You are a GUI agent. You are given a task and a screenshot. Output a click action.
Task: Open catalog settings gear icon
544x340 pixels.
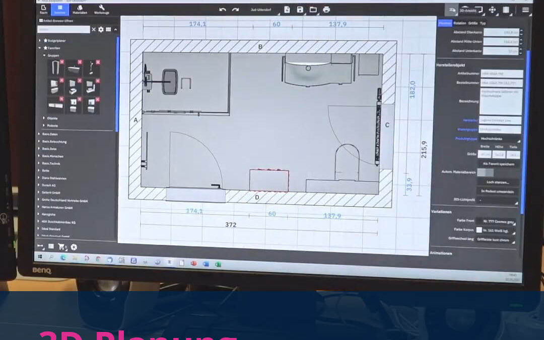pyautogui.click(x=101, y=30)
